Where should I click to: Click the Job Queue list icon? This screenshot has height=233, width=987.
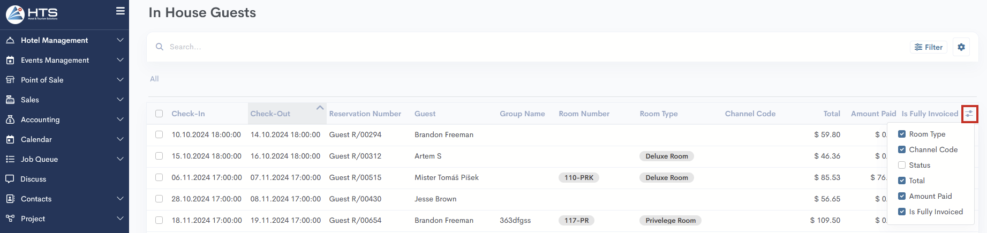(x=10, y=159)
